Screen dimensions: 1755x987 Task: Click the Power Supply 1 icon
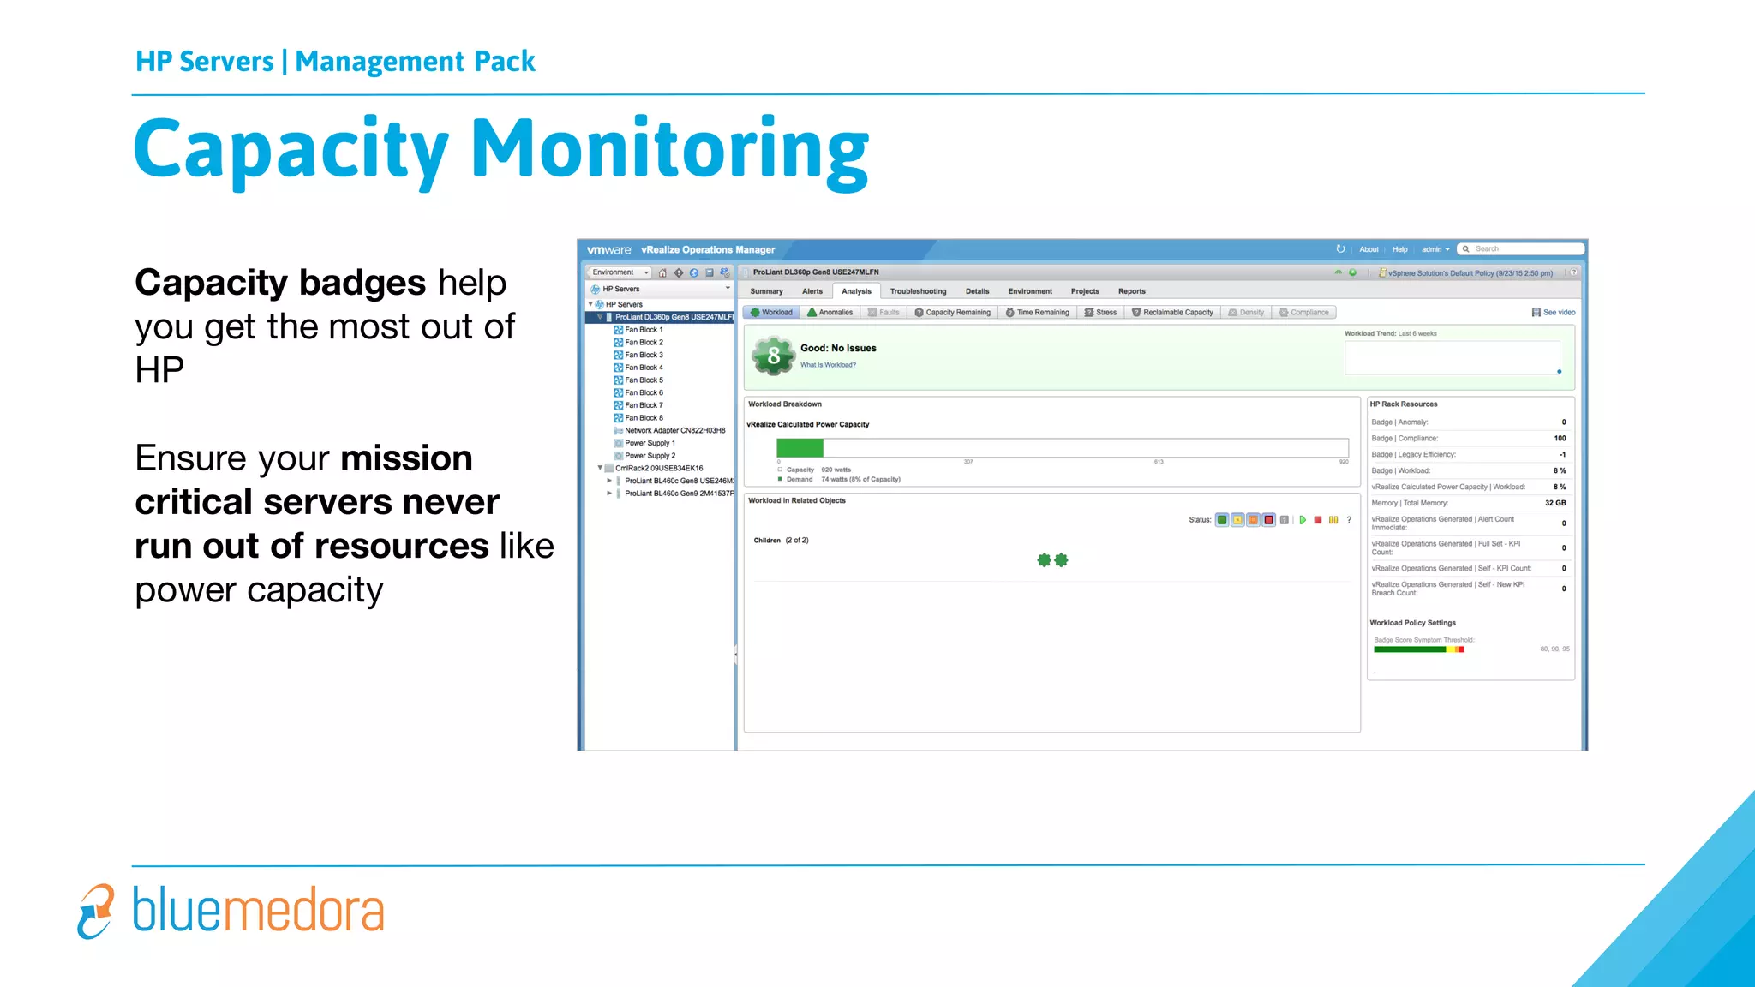pos(619,443)
